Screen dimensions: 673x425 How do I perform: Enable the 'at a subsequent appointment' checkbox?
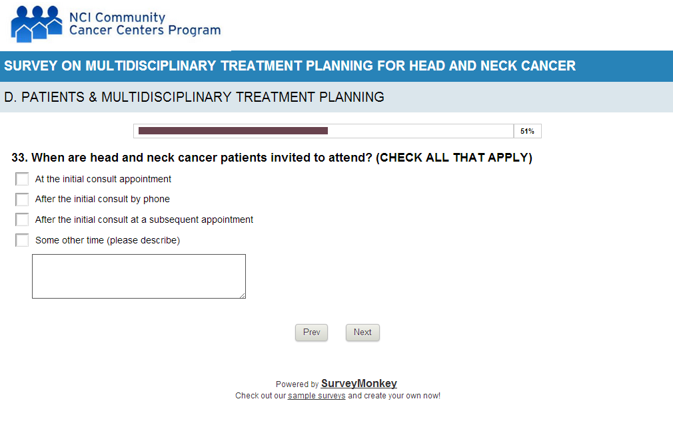point(22,219)
